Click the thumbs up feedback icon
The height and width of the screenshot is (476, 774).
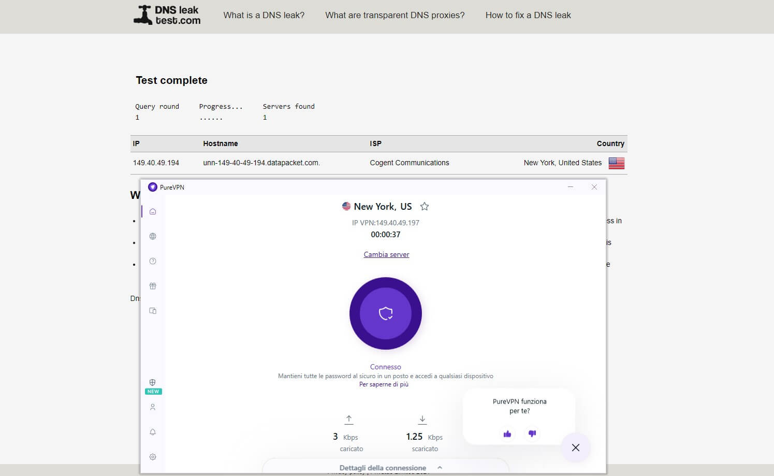[x=507, y=434]
